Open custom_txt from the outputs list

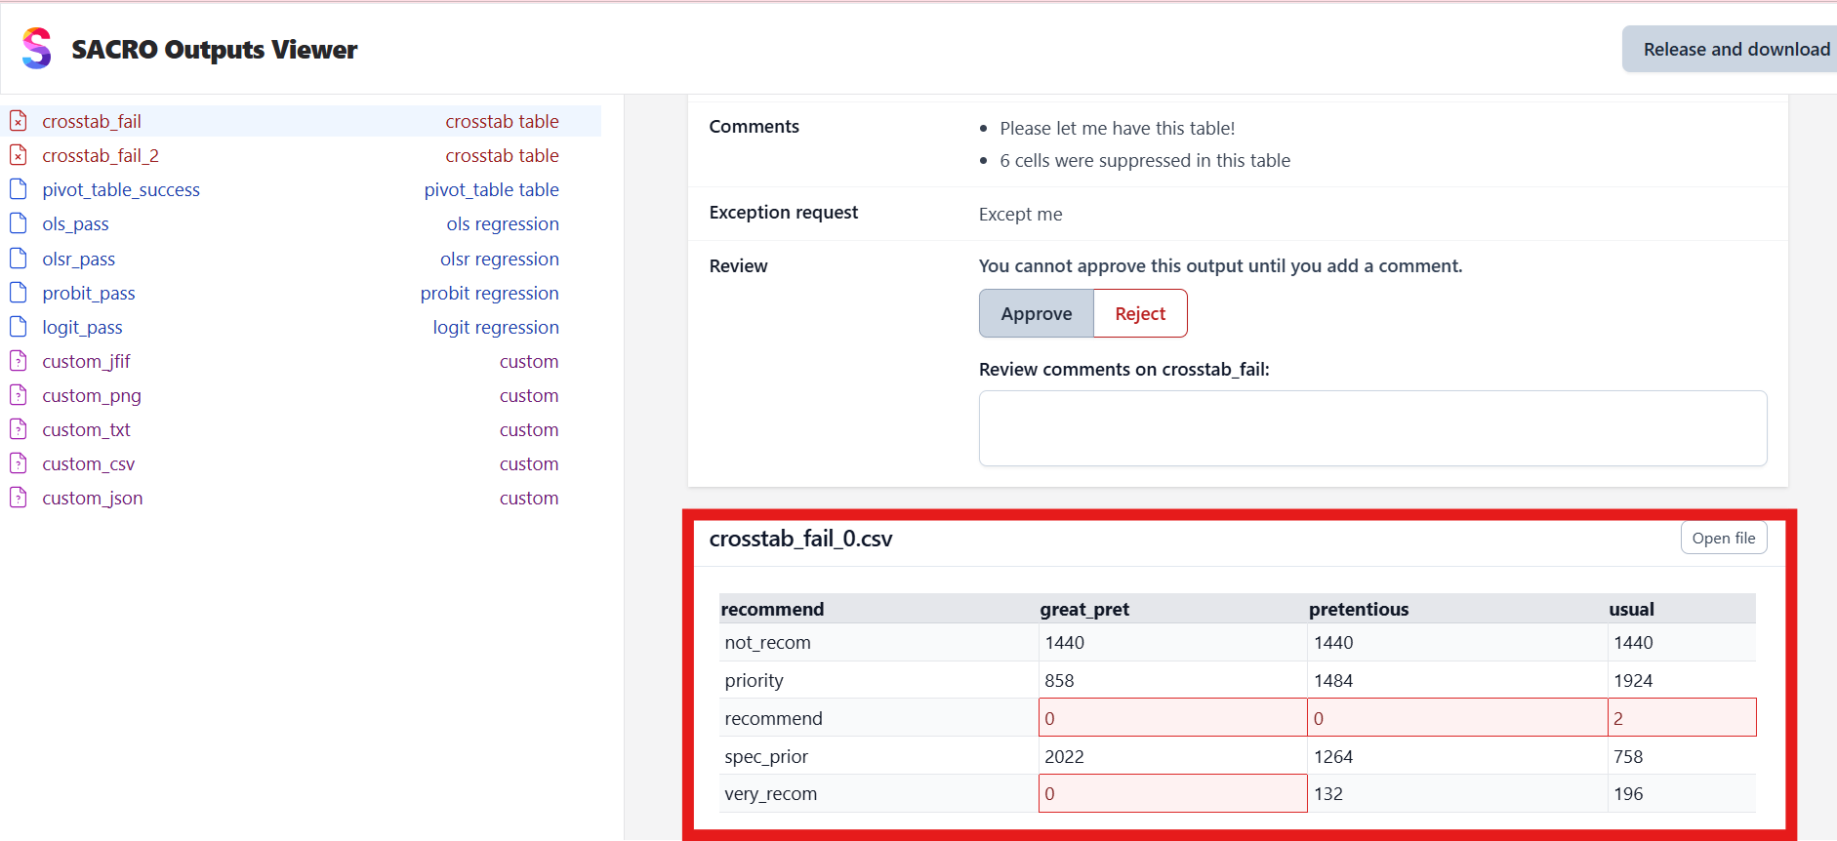pos(86,430)
